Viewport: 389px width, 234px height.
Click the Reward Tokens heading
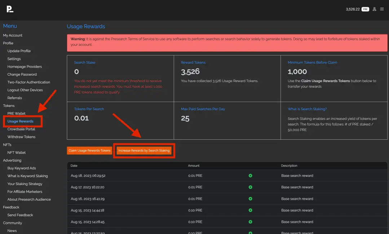tap(193, 63)
